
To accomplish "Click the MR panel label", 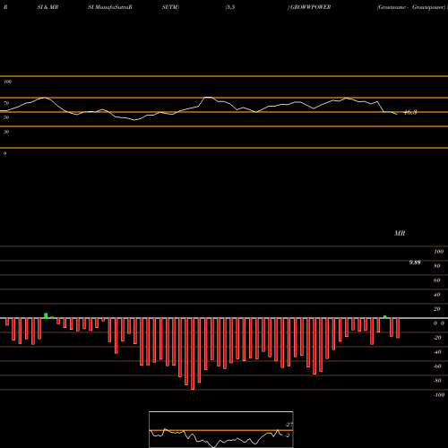I will [400, 233].
